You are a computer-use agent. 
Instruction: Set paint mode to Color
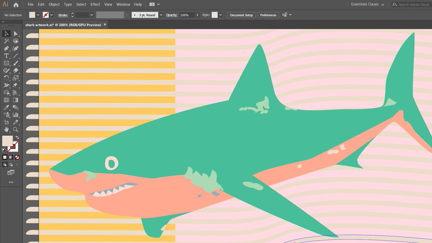click(x=5, y=157)
